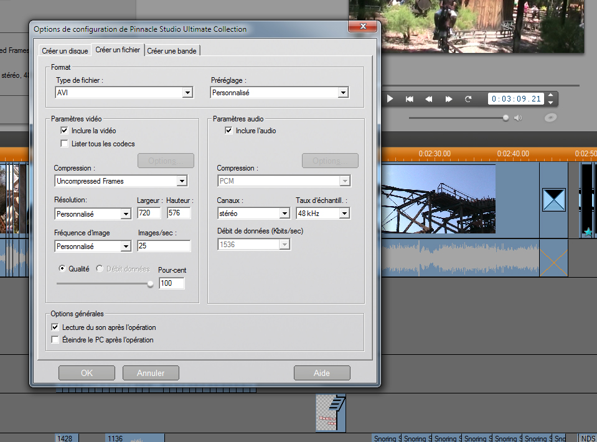This screenshot has width=597, height=442.
Task: Click the preview video image
Action: click(x=466, y=25)
